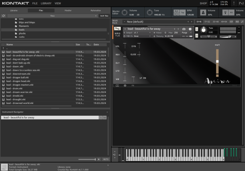Toggle Mute on the instrument header
245x171 pixels.
point(197,36)
